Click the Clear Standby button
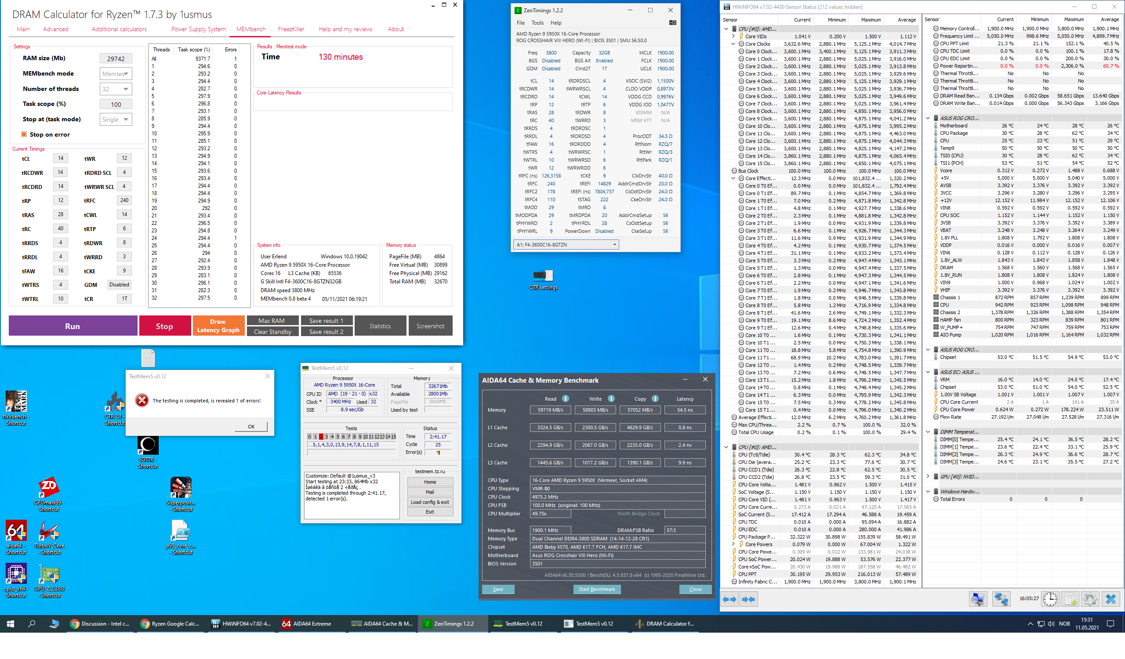The image size is (1125, 659). [x=272, y=332]
